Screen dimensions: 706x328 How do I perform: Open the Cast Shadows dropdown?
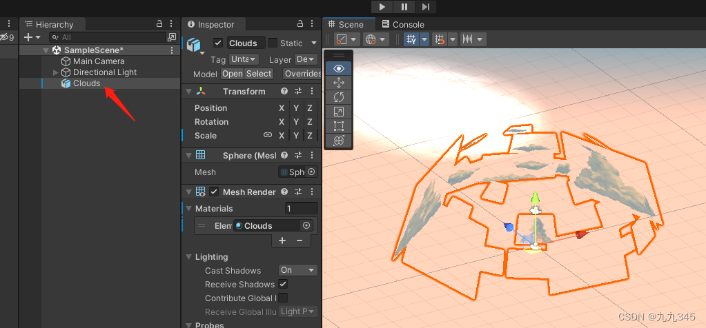click(x=298, y=270)
